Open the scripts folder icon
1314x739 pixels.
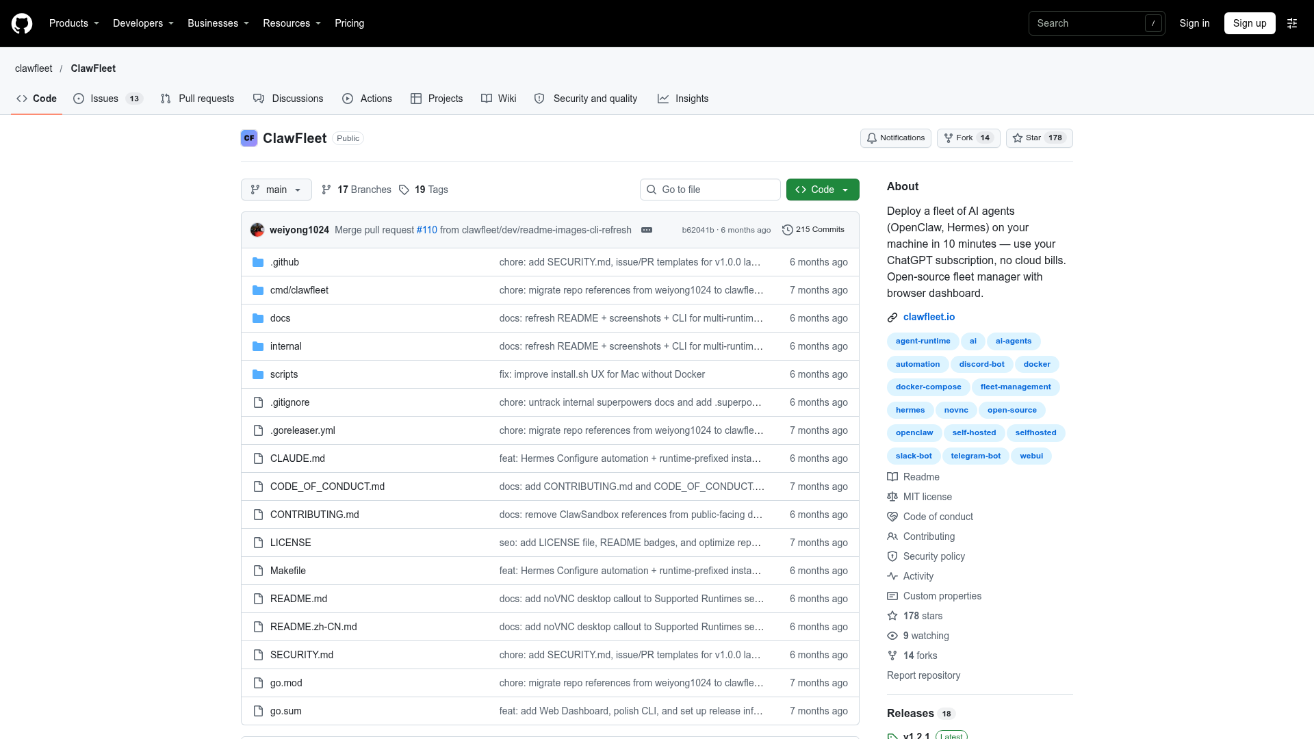(x=258, y=374)
